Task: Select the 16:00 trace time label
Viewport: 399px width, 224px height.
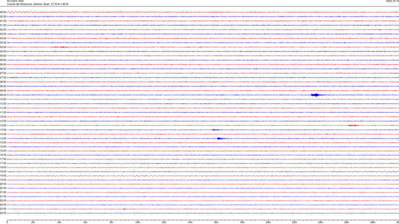Action: (x=3, y=151)
